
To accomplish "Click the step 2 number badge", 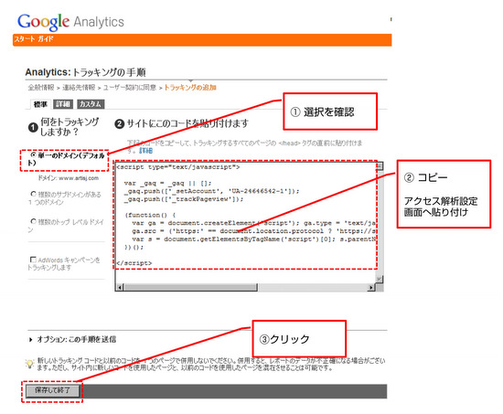I will click(x=119, y=123).
